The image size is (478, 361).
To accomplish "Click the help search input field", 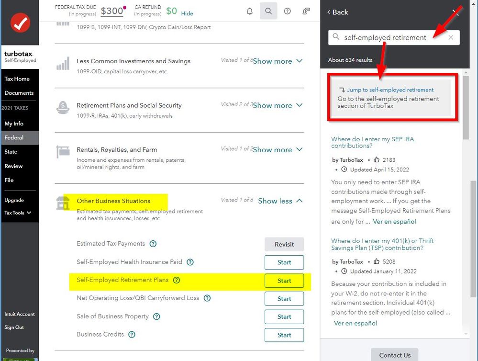I will (394, 37).
